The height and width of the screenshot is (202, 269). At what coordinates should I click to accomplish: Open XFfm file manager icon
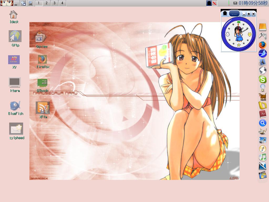(43, 108)
